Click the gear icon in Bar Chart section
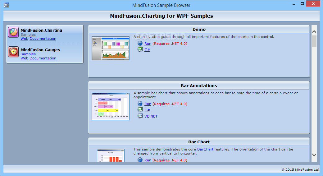This screenshot has width=323, height=176. 140,160
